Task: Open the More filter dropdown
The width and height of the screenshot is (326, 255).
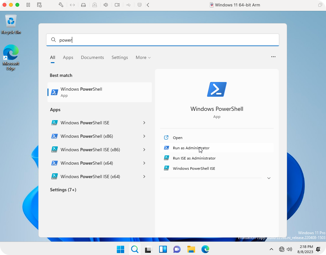Action: pos(143,58)
